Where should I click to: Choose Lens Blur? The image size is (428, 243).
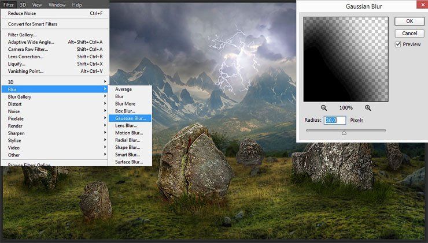tap(130, 125)
